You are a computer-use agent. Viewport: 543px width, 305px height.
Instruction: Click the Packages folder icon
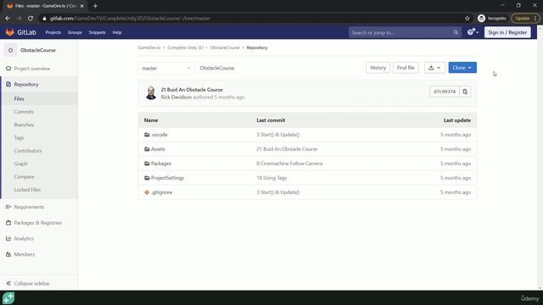147,164
